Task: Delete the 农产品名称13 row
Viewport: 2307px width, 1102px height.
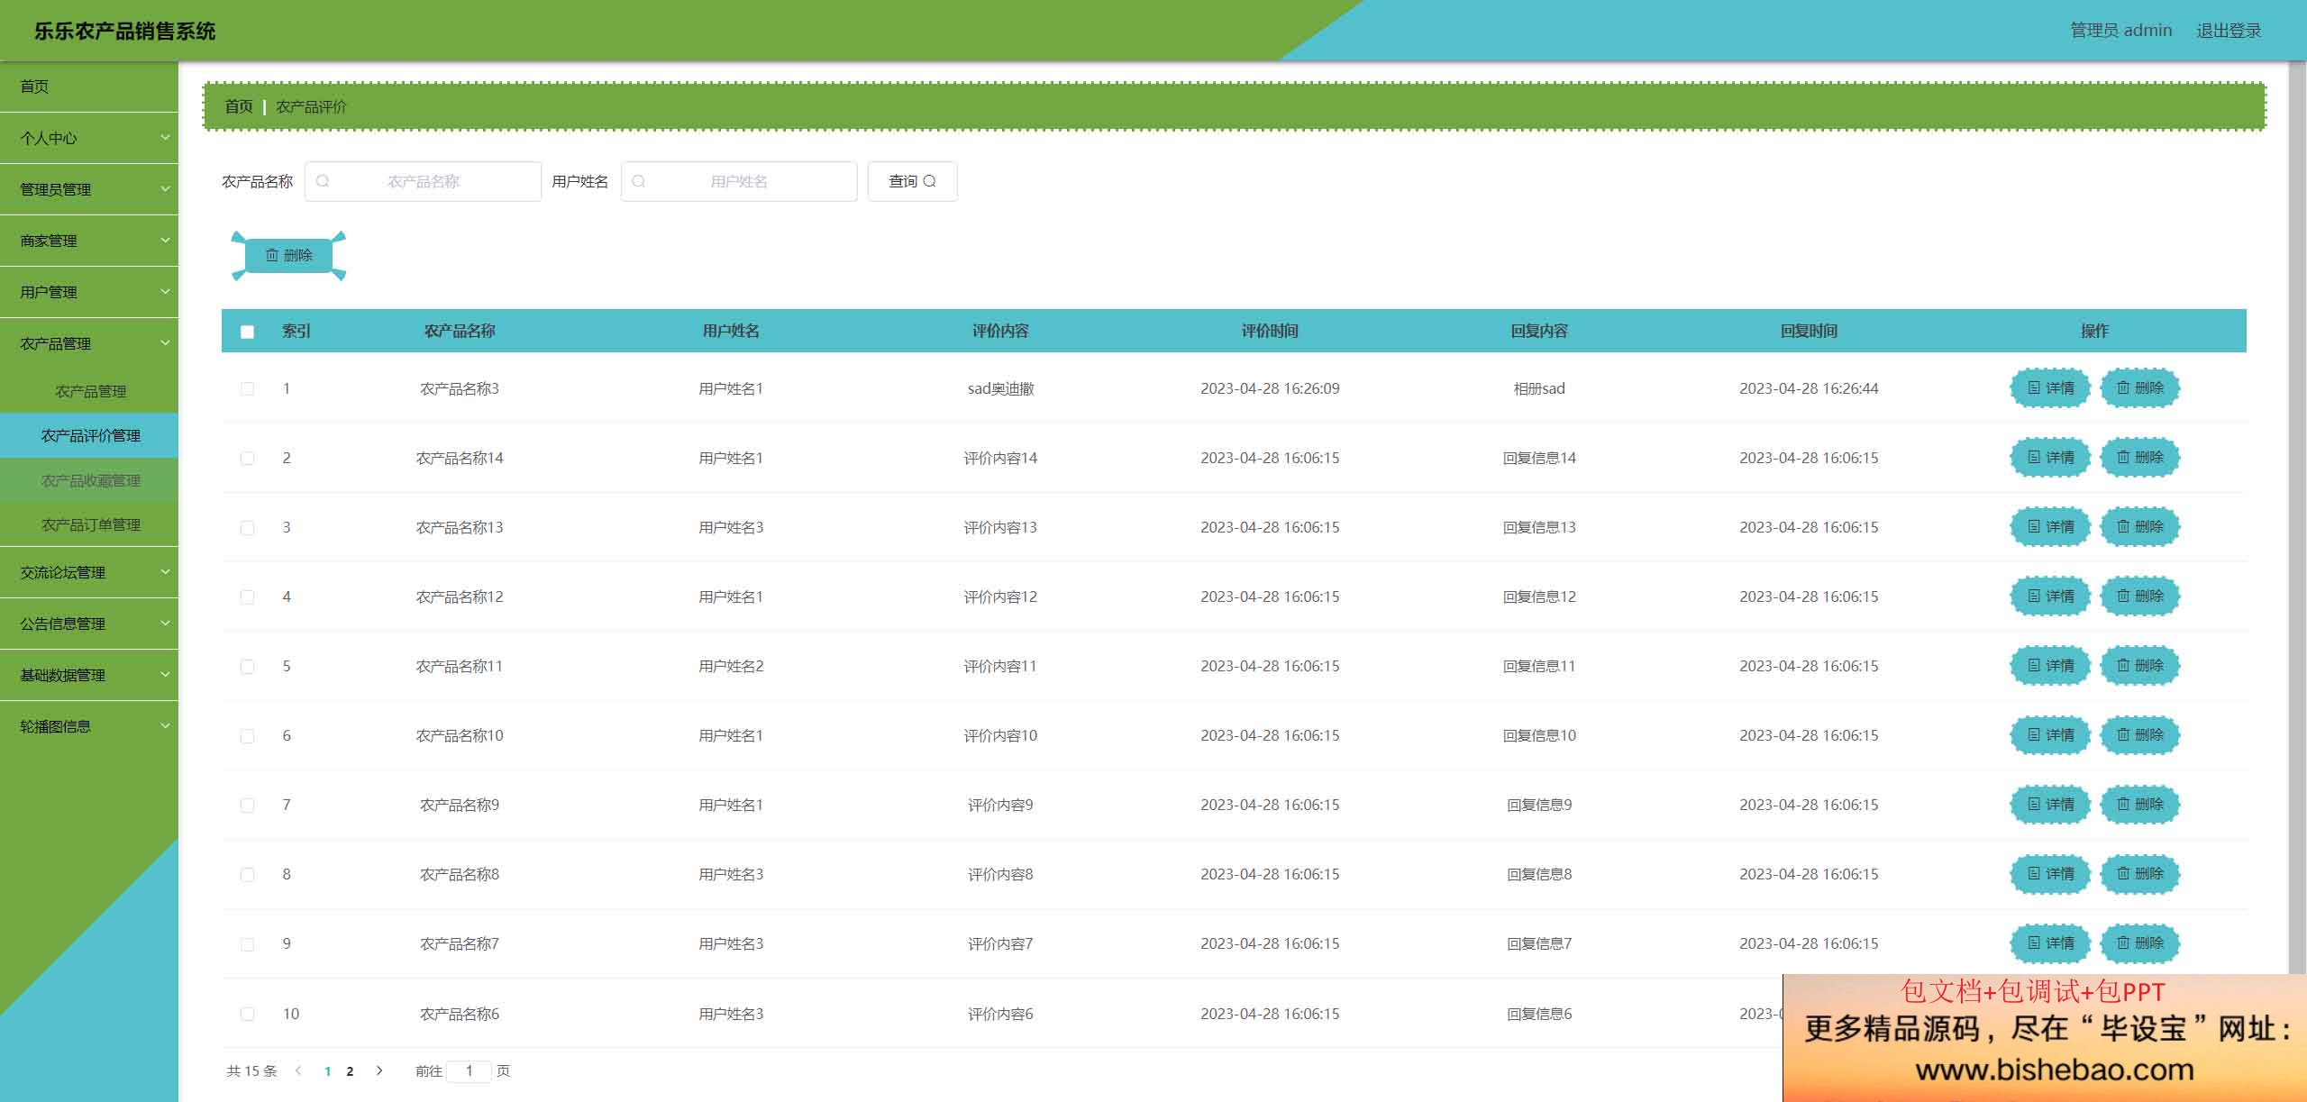Action: point(2139,527)
